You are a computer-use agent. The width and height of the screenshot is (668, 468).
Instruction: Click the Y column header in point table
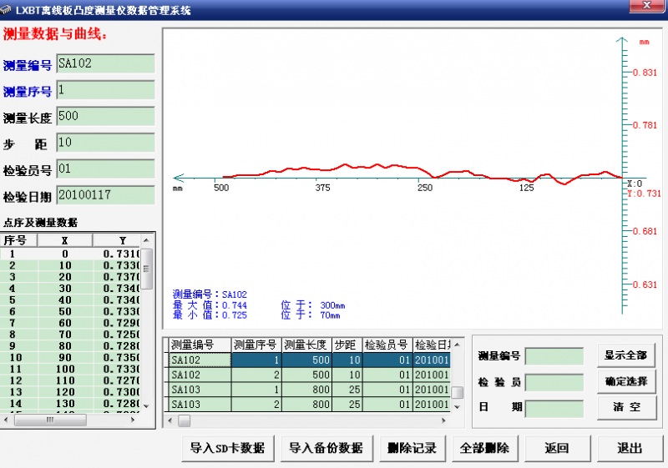point(117,240)
